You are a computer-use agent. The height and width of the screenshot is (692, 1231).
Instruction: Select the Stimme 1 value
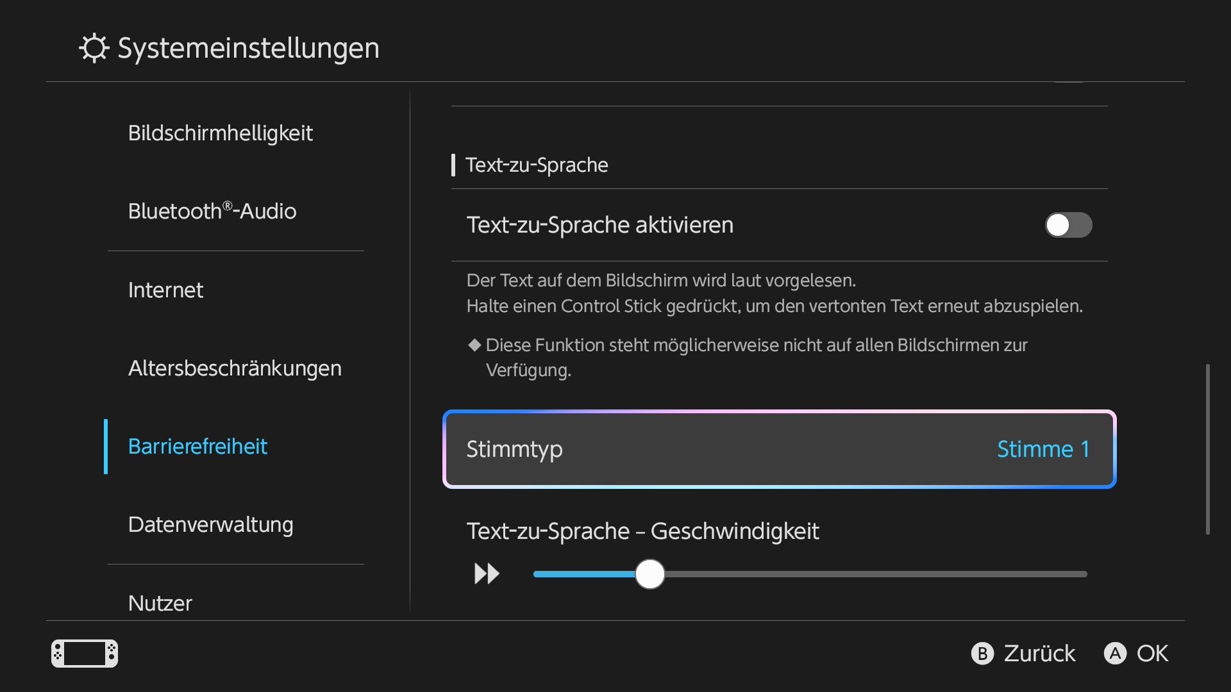pyautogui.click(x=1043, y=449)
